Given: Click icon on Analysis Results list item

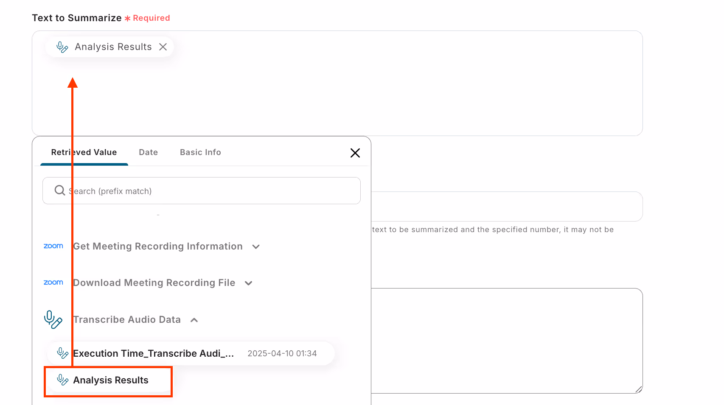Looking at the screenshot, I should [x=62, y=380].
